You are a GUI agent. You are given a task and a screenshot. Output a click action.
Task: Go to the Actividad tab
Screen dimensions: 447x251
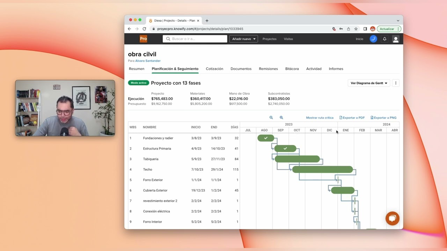pyautogui.click(x=314, y=69)
